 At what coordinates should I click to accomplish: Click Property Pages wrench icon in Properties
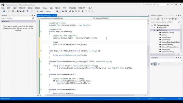tap(159, 64)
